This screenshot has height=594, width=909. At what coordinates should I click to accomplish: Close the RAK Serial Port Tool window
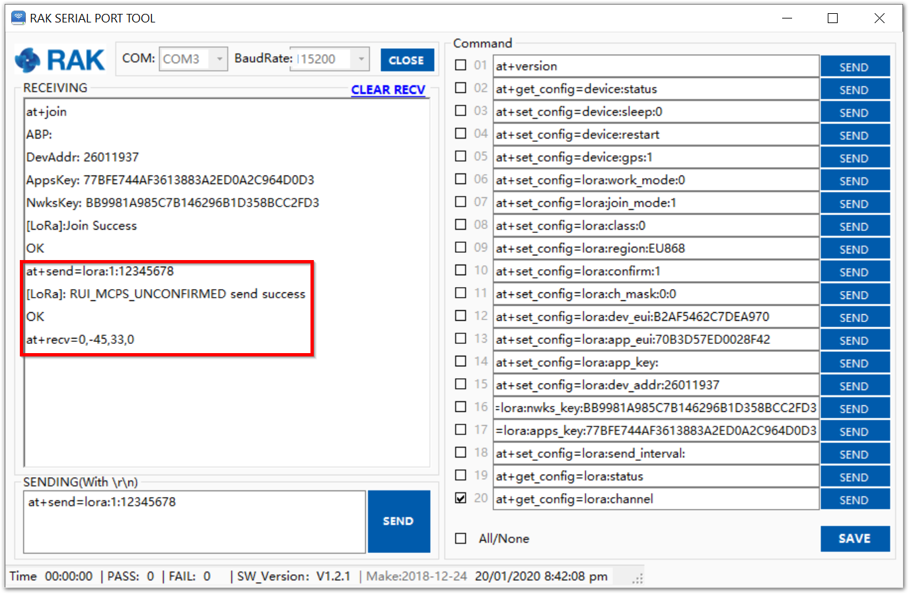point(879,18)
